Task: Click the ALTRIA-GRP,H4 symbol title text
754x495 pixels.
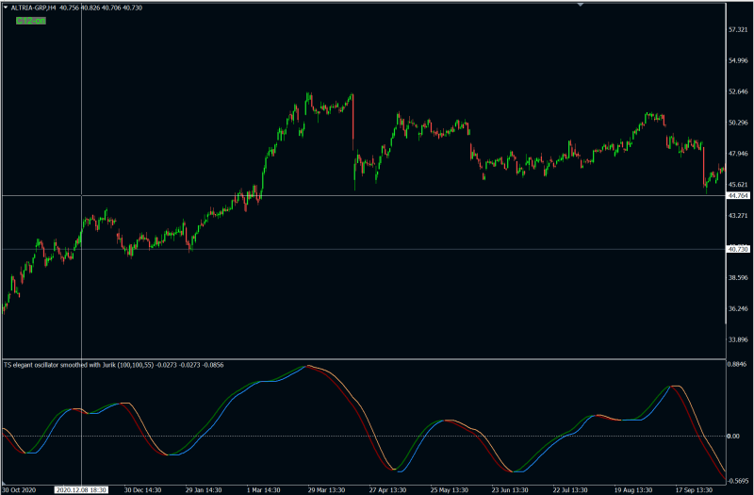Action: [34, 8]
